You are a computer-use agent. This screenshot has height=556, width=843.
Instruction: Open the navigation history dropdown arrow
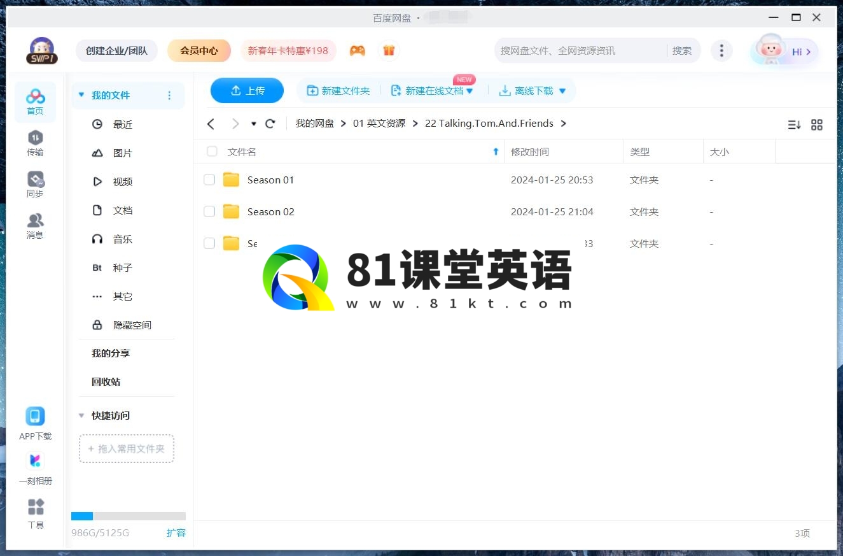click(254, 124)
